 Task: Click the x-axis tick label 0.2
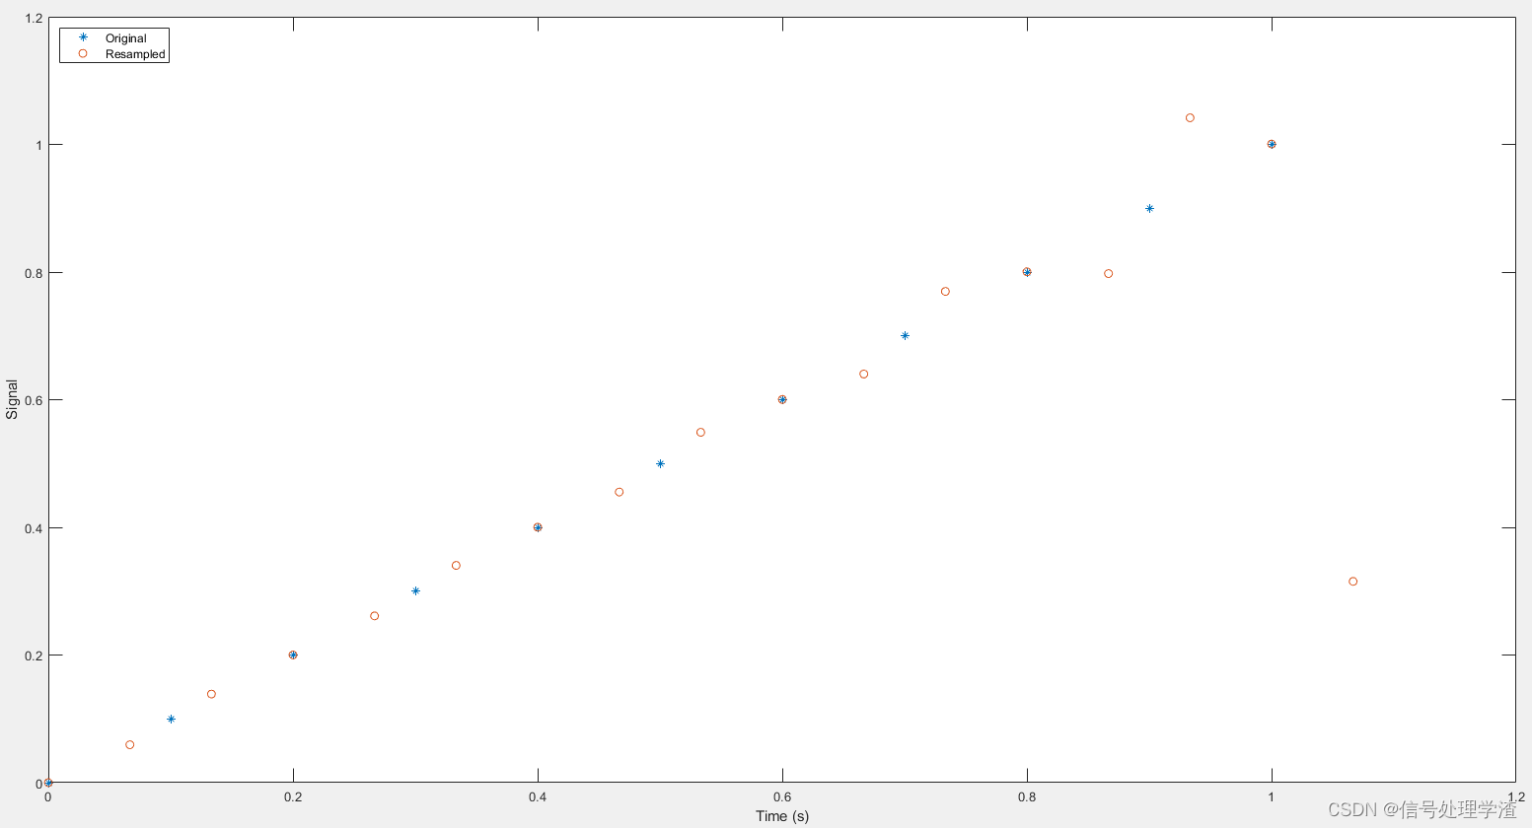pyautogui.click(x=293, y=796)
